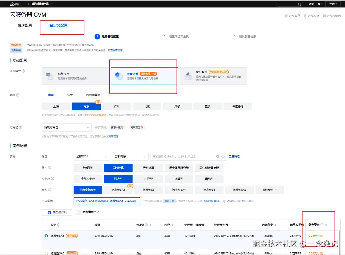
Task: Click the instance spec search magnifier
Action: [223, 157]
